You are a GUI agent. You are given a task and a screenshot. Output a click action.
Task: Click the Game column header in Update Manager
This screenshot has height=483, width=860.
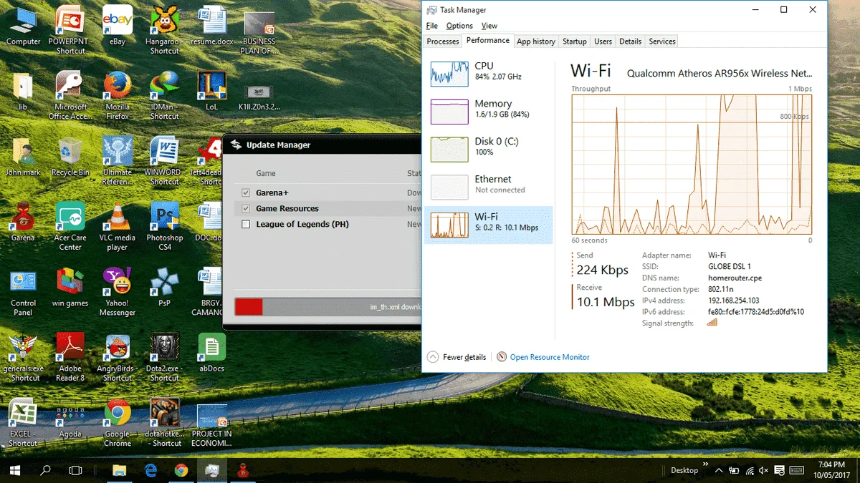[x=266, y=174]
